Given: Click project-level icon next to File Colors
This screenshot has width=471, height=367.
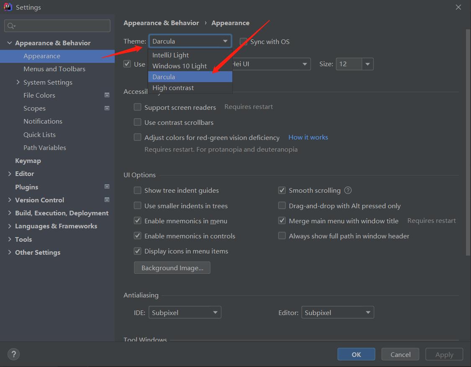Looking at the screenshot, I should pyautogui.click(x=107, y=95).
